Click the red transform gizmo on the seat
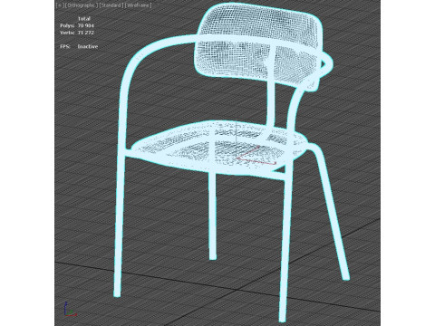Screen dimensions: 435x326 256,156
